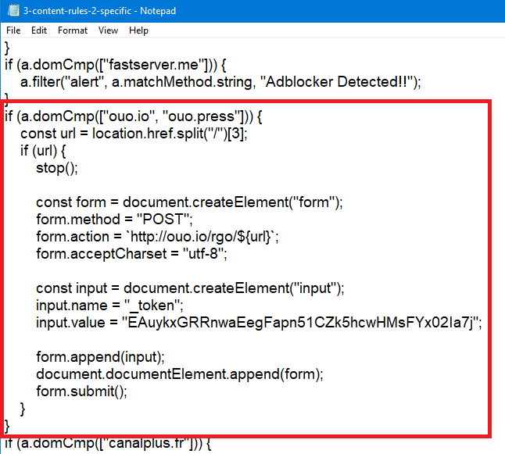The width and height of the screenshot is (505, 454).
Task: Open the View menu
Action: pyautogui.click(x=108, y=30)
